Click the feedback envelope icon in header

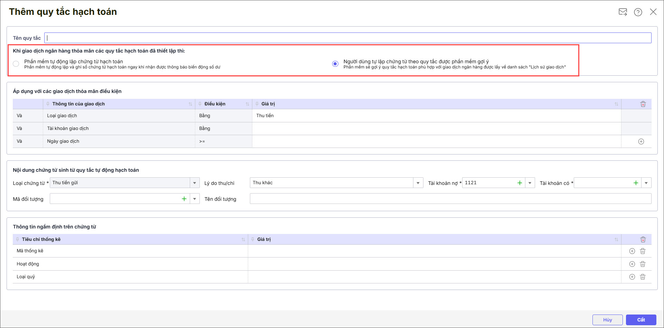(x=623, y=12)
